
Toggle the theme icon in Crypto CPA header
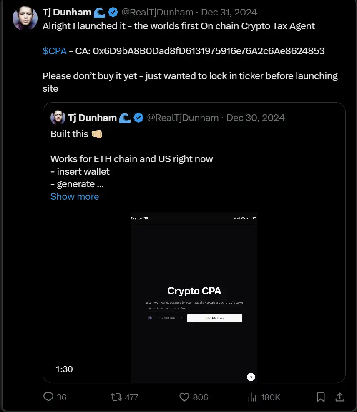[254, 218]
